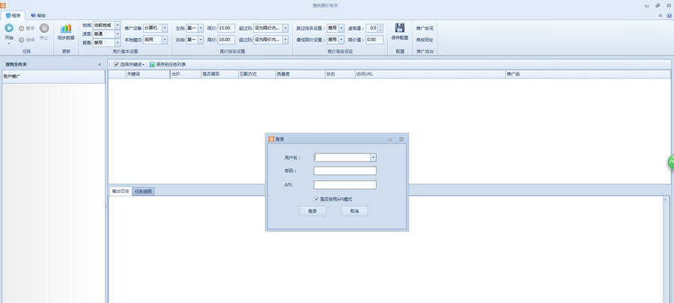This screenshot has height=303, width=674.
Task: Click the 限价 field showing 10.00
Action: tap(226, 40)
